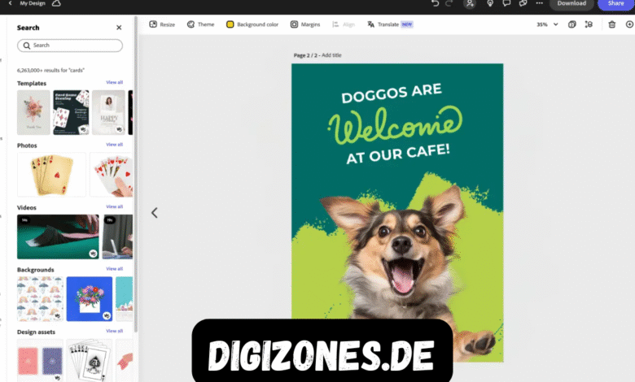This screenshot has width=635, height=382.
Task: Open the Resize tool
Action: point(162,24)
